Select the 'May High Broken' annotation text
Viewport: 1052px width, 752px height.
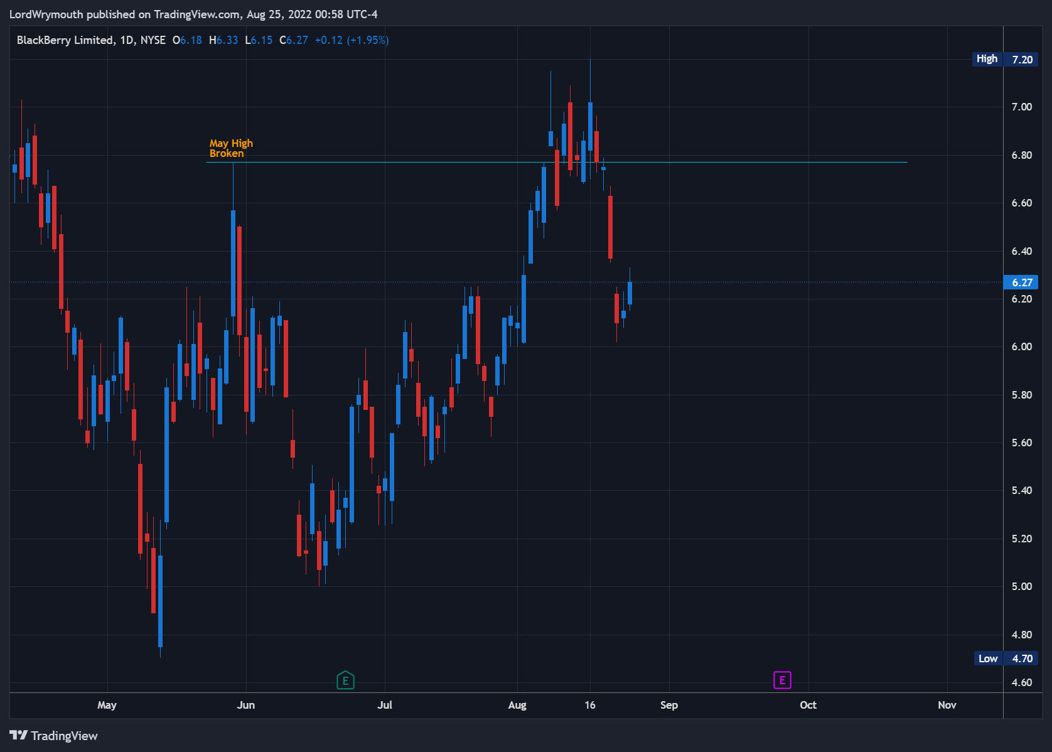click(x=231, y=148)
